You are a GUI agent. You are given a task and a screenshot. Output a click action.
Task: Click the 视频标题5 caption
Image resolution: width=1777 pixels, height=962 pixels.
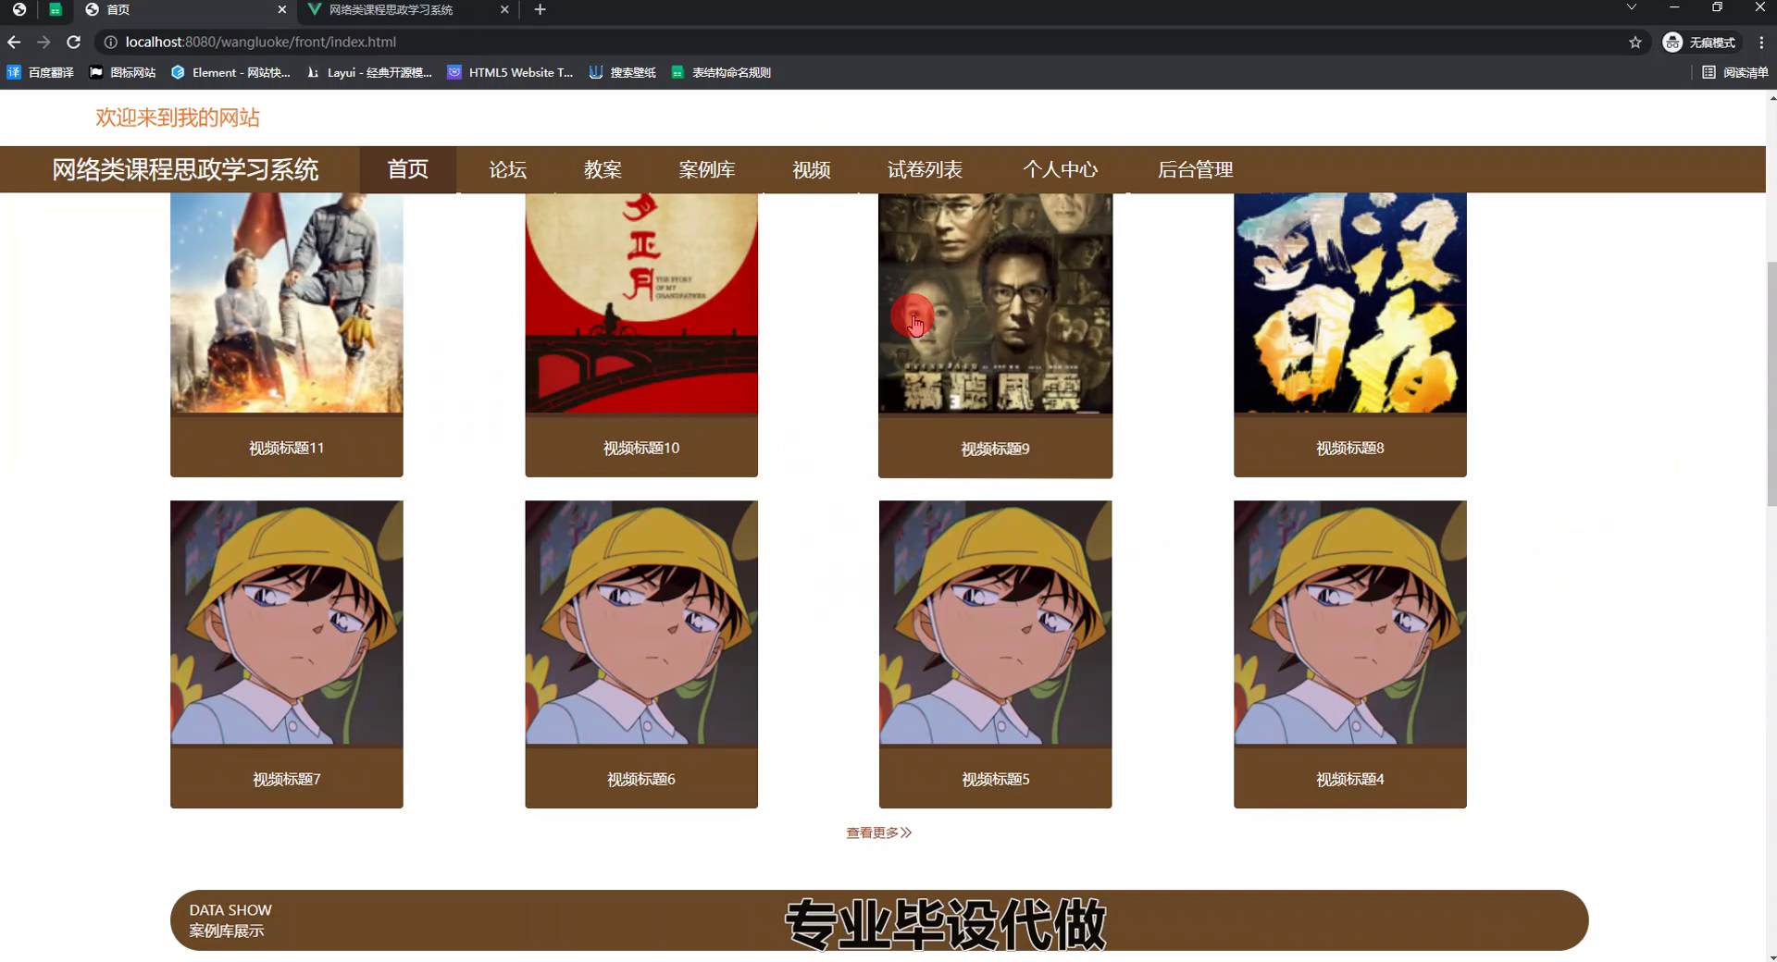point(995,779)
